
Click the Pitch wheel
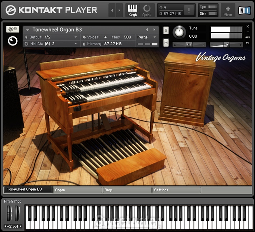pyautogui.click(x=8, y=213)
